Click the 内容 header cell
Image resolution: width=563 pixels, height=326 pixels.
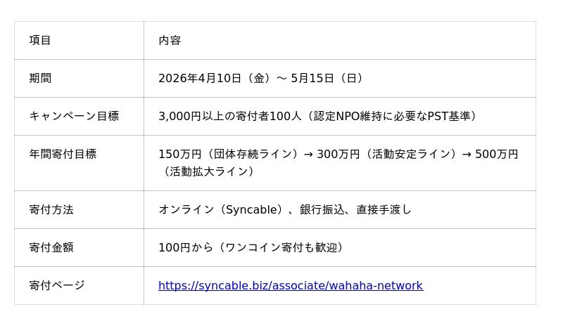coord(170,40)
